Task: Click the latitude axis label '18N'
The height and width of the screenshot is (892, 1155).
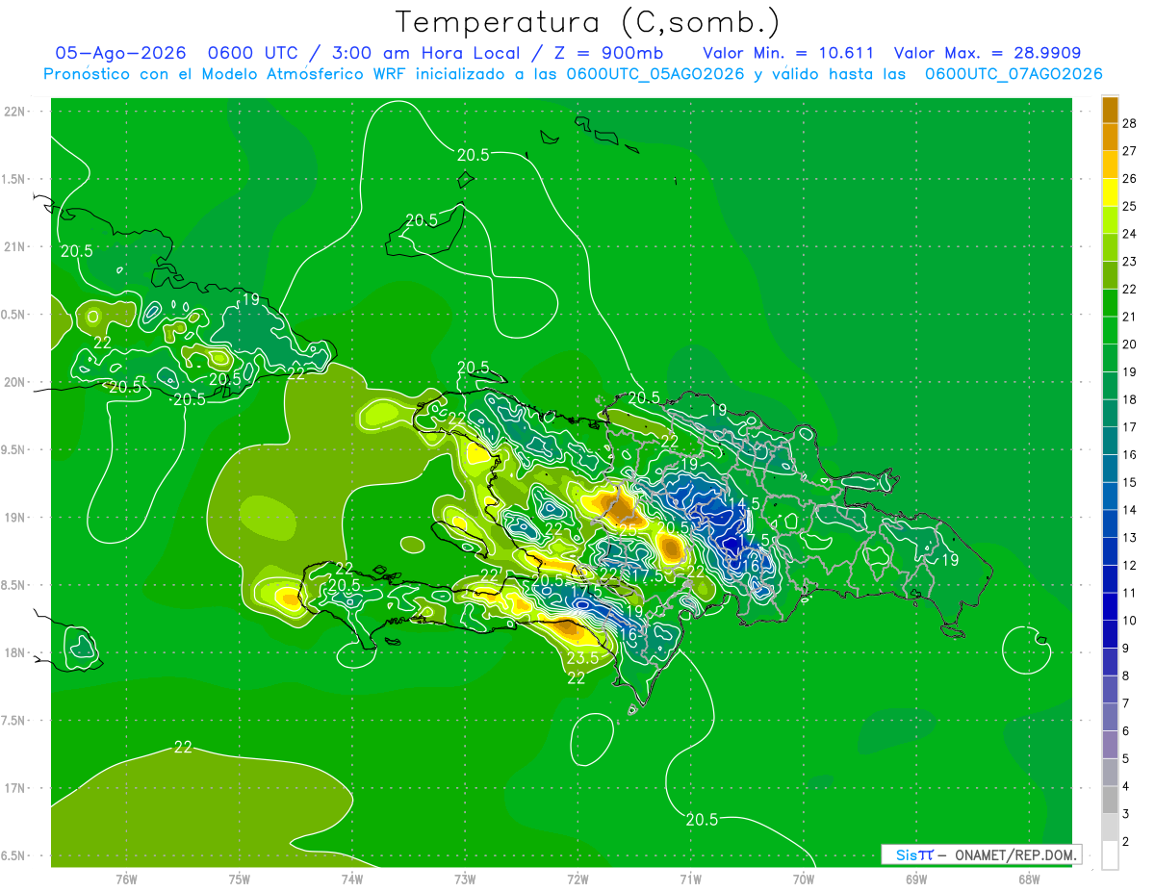Action: [14, 652]
